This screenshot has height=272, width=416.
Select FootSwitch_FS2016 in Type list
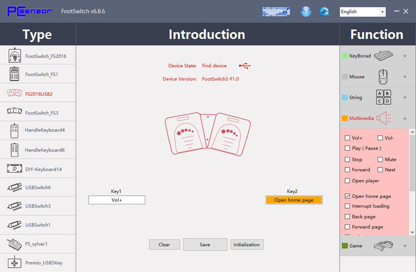point(45,56)
